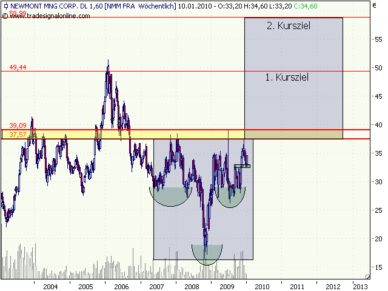Screen dimensions: 388x291
Task: Click the 2004 label on time axis
Action: [x=50, y=287]
